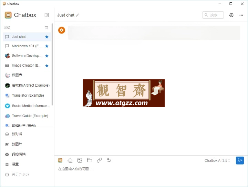Image resolution: width=248 pixels, height=187 pixels.
Task: Open 我的搭档 my copilots
Action: tap(27, 154)
